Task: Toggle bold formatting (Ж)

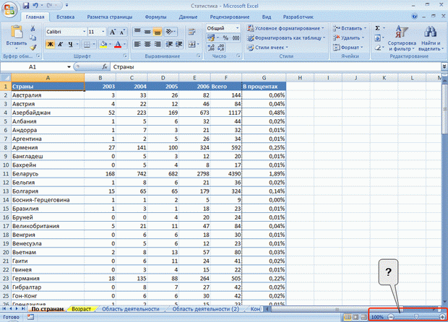Action: coord(51,44)
